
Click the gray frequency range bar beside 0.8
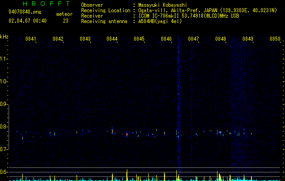pos(9,127)
